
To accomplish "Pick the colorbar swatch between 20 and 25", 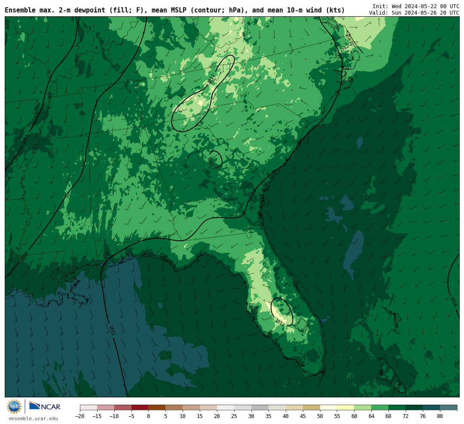I will [x=226, y=407].
